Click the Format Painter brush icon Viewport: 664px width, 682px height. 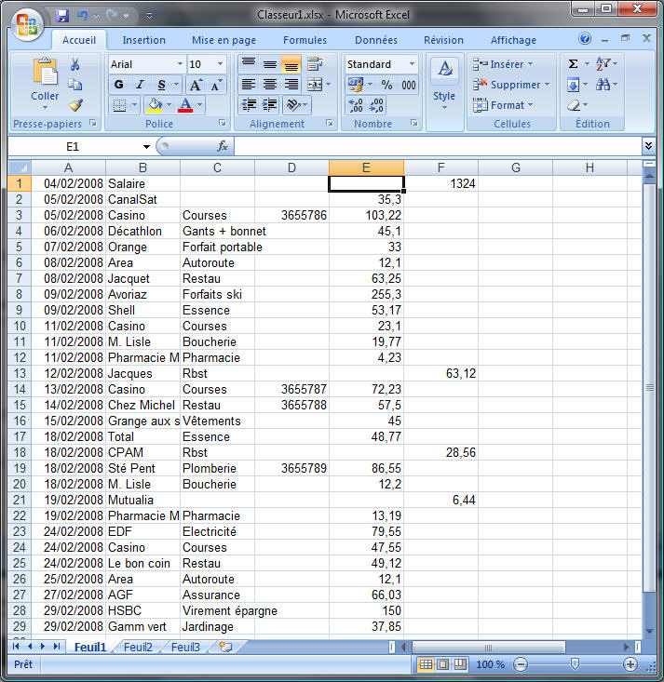point(75,104)
